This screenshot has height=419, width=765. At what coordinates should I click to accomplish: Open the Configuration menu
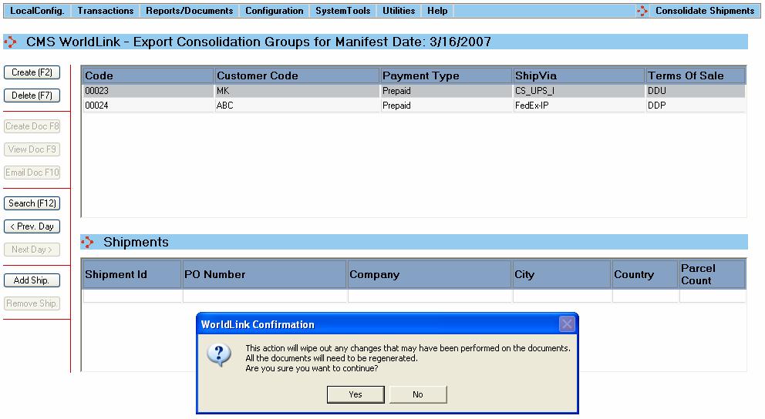274,11
